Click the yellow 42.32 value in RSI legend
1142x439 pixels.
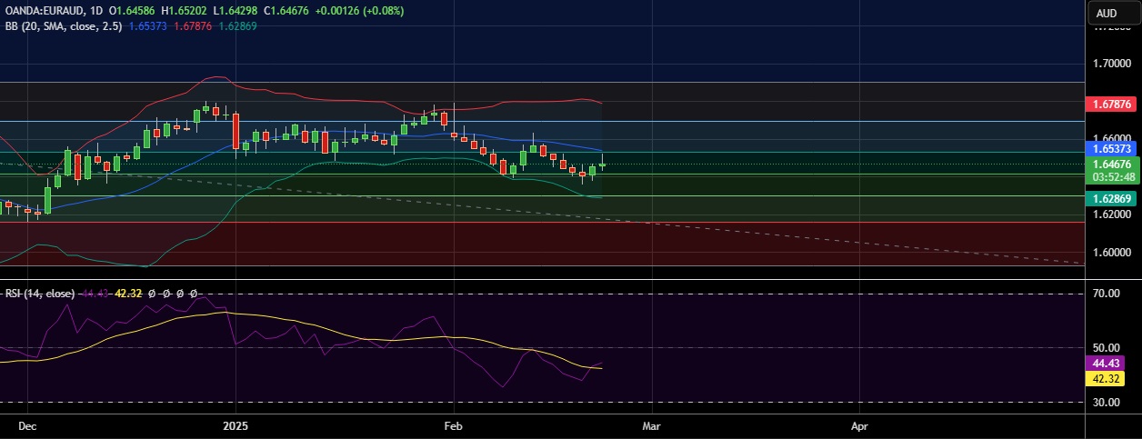click(x=129, y=294)
